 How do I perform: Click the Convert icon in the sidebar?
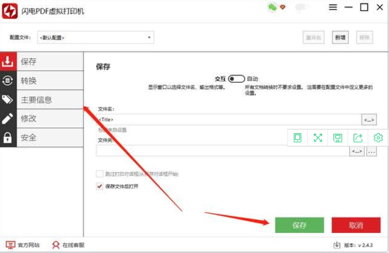[8, 80]
